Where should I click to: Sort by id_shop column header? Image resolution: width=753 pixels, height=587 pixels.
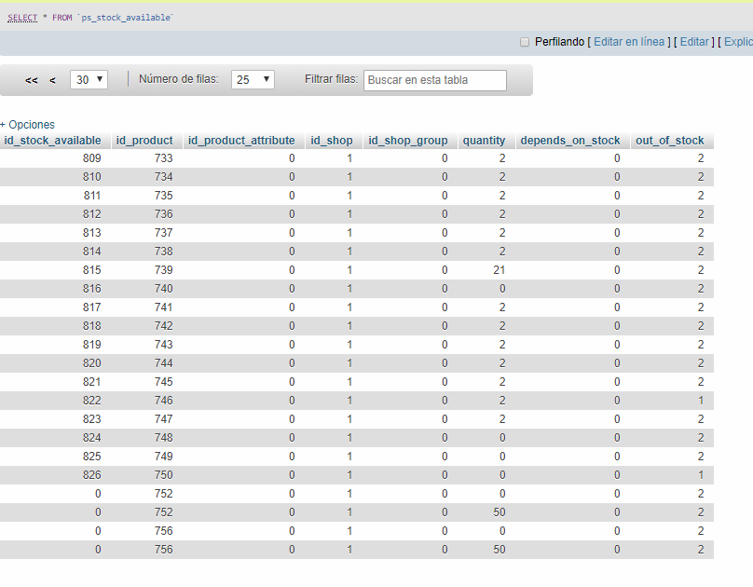click(x=332, y=141)
